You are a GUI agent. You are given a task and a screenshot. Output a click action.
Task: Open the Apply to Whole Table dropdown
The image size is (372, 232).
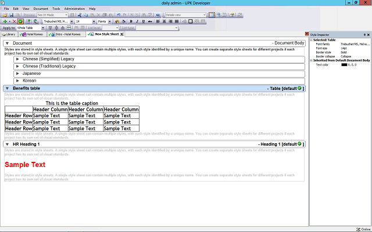(43, 28)
